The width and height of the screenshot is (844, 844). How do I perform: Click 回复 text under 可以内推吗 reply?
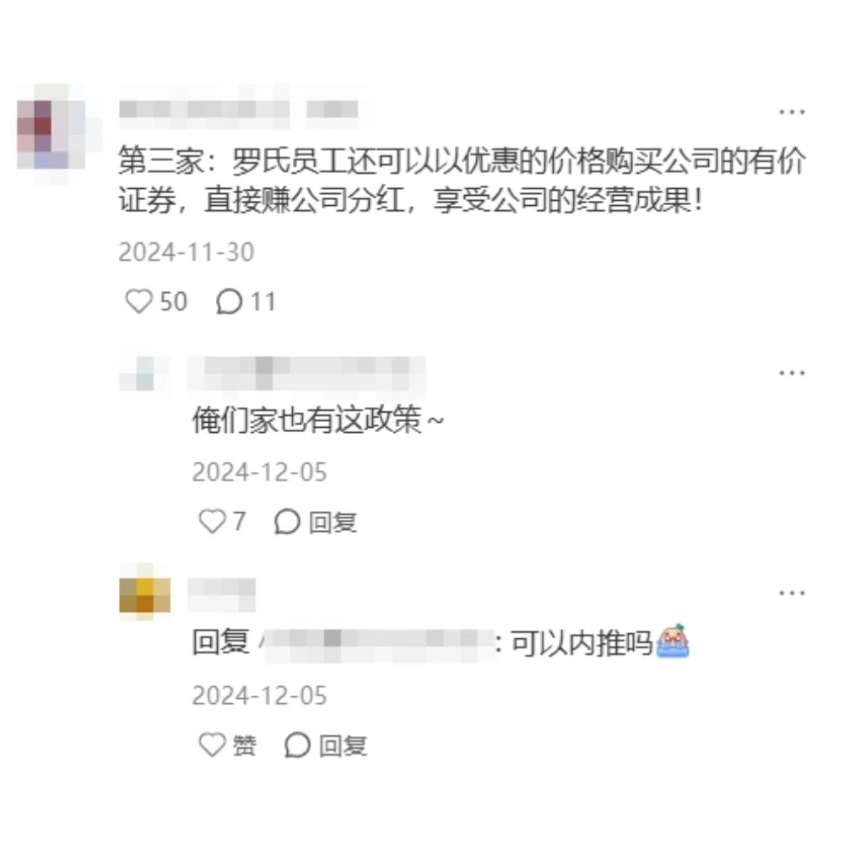[343, 746]
